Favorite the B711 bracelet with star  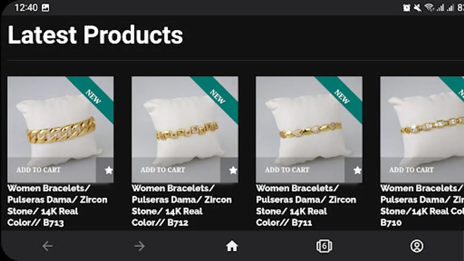click(x=357, y=170)
